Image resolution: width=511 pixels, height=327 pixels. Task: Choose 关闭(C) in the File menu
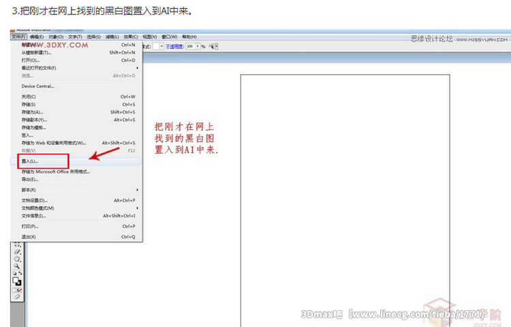pos(76,97)
